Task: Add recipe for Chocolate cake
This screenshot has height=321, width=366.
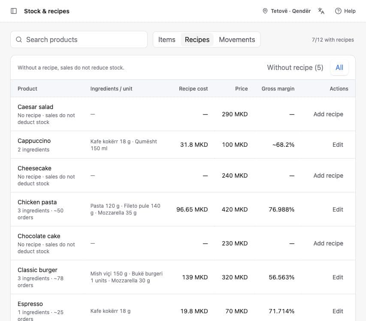Action: click(x=328, y=243)
